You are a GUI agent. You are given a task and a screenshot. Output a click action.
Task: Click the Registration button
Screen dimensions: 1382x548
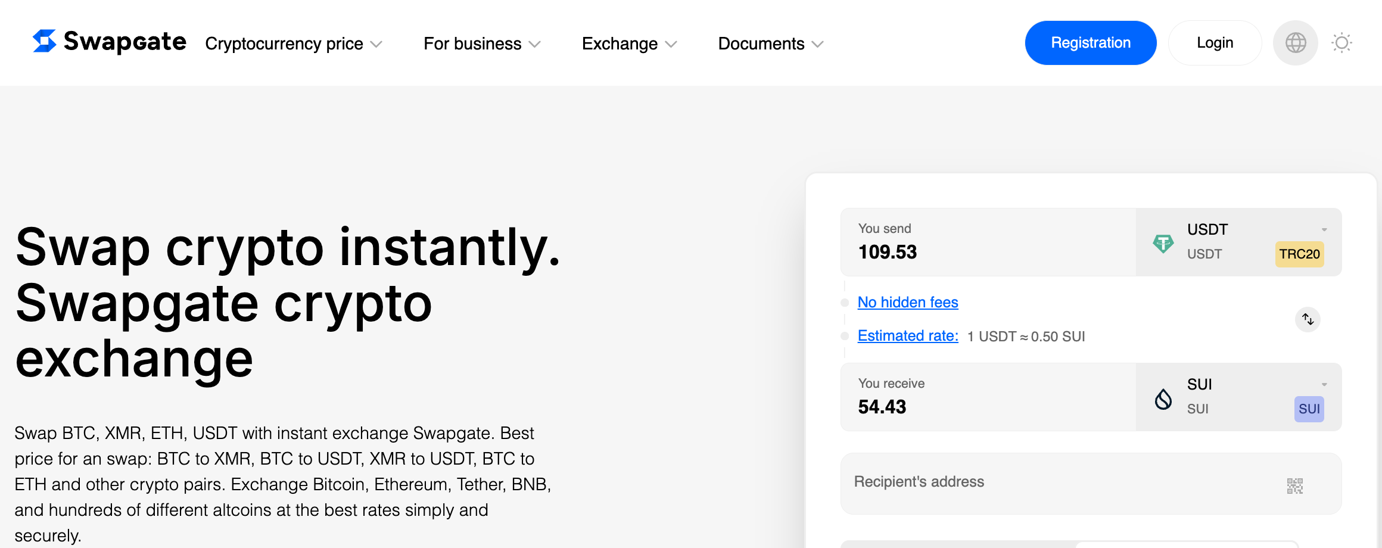(x=1090, y=43)
